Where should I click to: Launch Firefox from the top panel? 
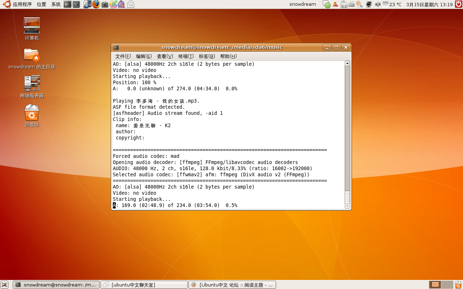click(x=96, y=4)
